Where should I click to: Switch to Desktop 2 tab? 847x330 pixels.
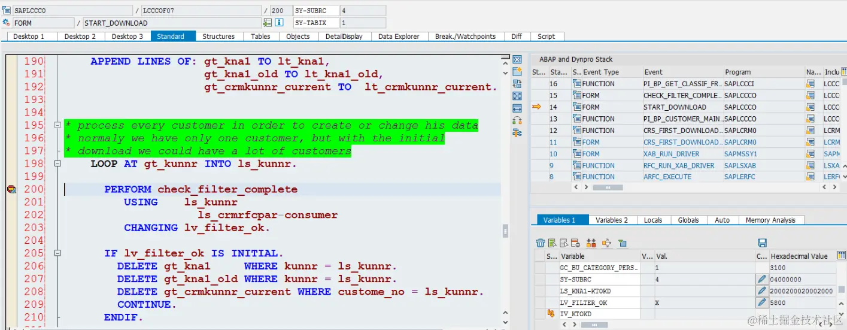click(80, 37)
